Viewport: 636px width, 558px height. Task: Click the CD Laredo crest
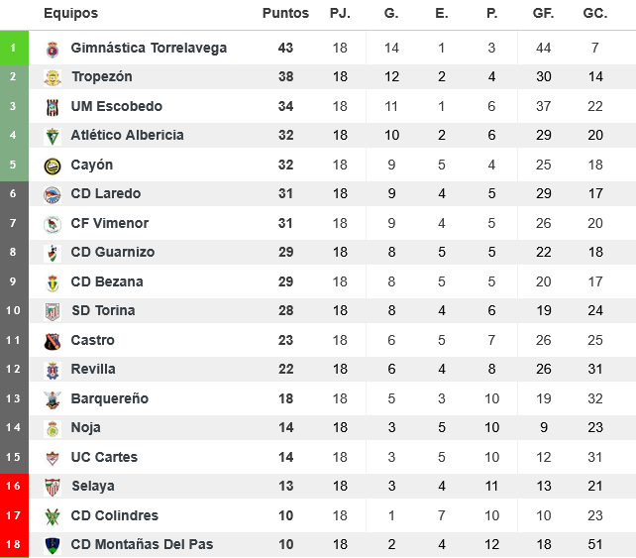(53, 194)
